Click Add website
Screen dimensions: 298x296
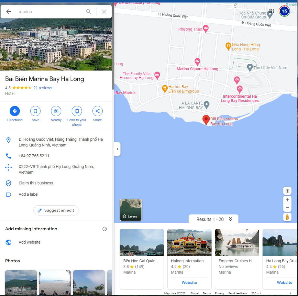tap(56, 242)
